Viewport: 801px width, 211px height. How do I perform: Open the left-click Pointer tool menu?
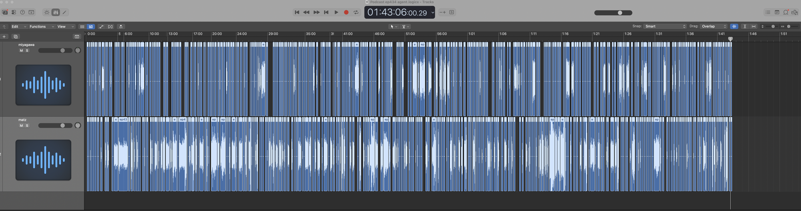(394, 27)
